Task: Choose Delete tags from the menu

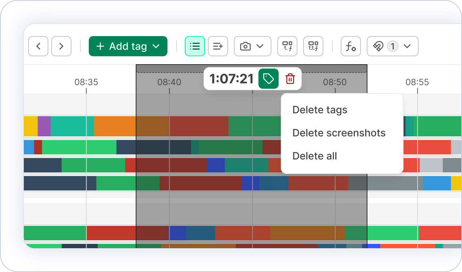Action: coord(320,110)
